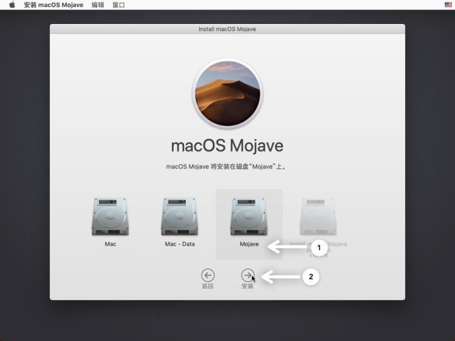Click the 返回 back arrow button

click(x=208, y=275)
